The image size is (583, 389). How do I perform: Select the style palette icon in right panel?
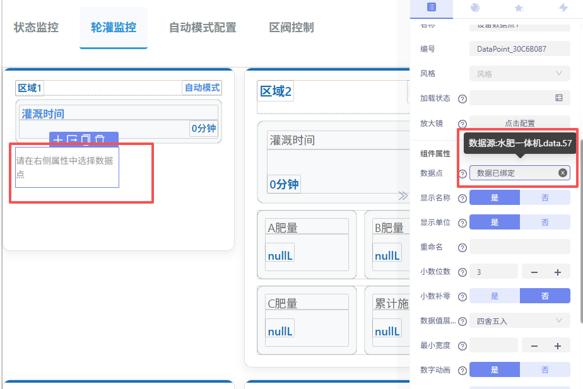(x=475, y=8)
